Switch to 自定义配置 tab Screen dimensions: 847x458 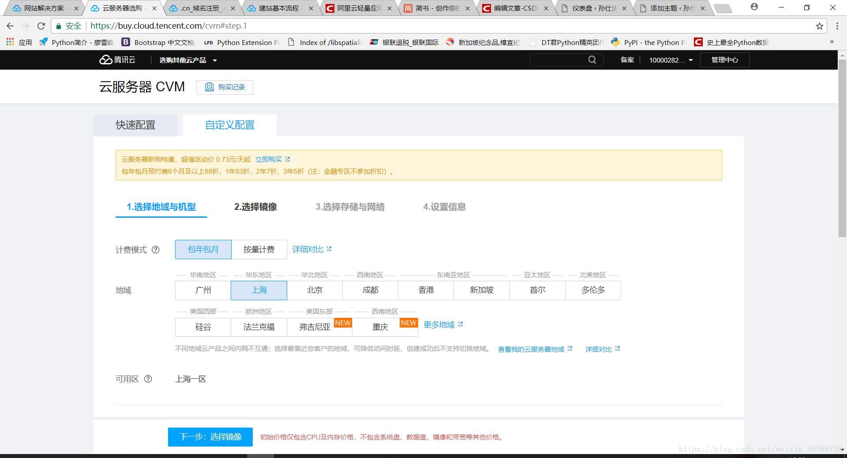230,125
